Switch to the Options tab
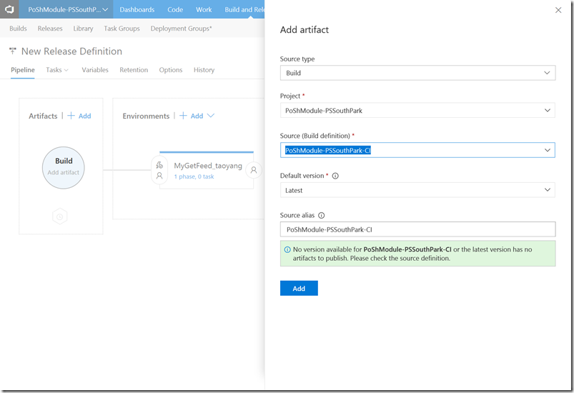574x393 pixels. (171, 70)
